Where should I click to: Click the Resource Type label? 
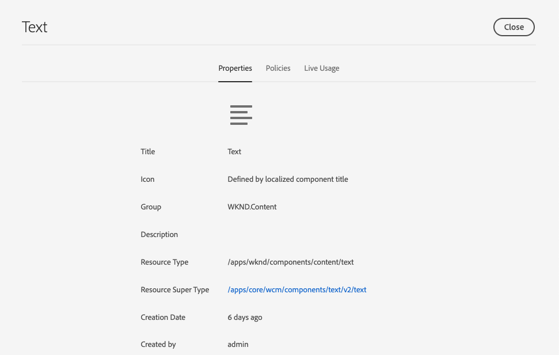click(165, 262)
